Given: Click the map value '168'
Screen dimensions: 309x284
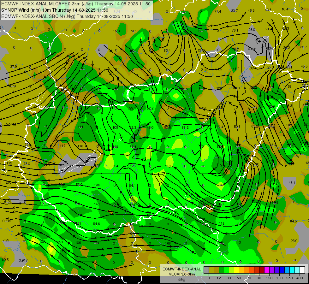Looking at the screenshot, I should pyautogui.click(x=168, y=243).
